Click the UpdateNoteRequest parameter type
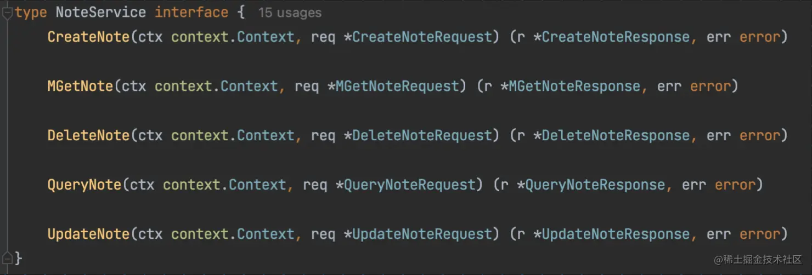 [422, 234]
